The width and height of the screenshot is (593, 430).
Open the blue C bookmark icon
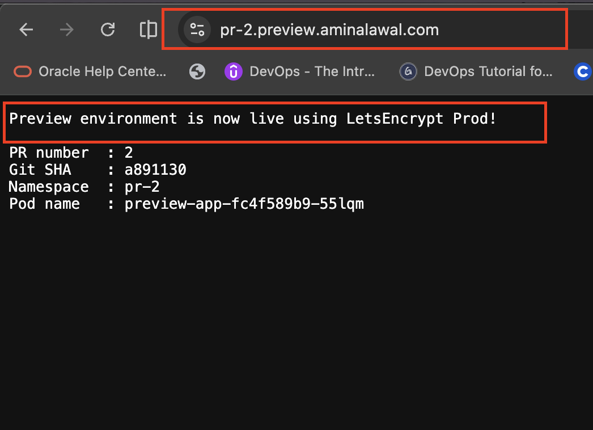point(582,71)
